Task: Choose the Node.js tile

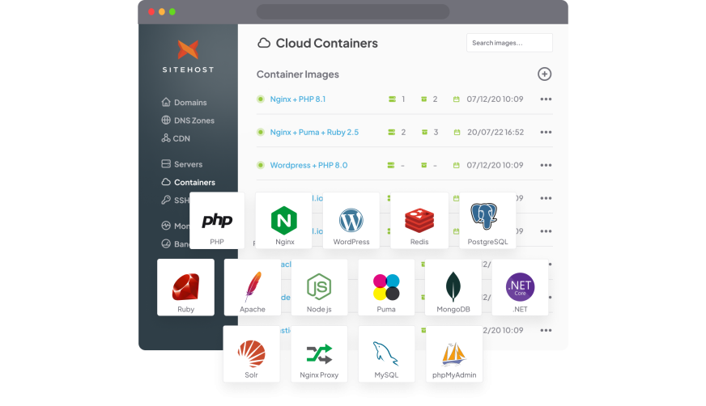Action: tap(318, 287)
